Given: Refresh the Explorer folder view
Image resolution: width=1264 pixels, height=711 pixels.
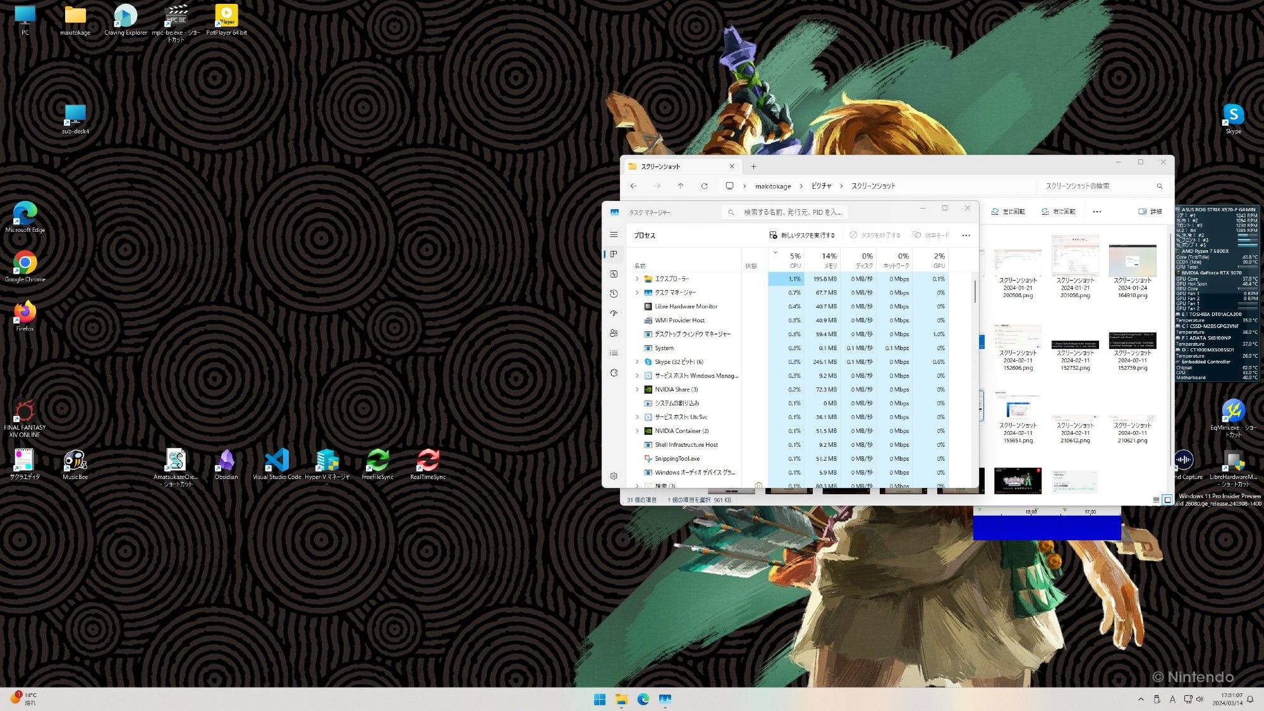Looking at the screenshot, I should click(x=704, y=186).
